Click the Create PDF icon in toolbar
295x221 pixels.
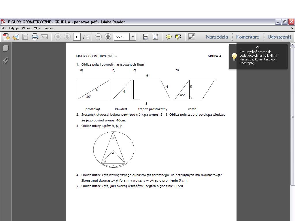pyautogui.click(x=6, y=37)
